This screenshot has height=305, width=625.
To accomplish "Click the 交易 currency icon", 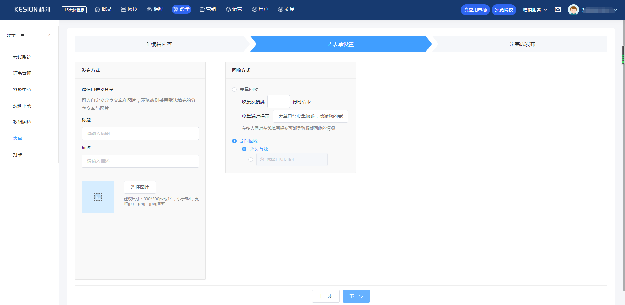I will (x=281, y=9).
